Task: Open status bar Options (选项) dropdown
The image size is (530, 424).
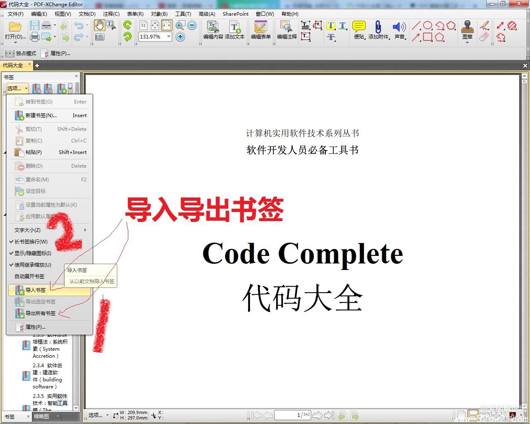Action: [x=99, y=415]
